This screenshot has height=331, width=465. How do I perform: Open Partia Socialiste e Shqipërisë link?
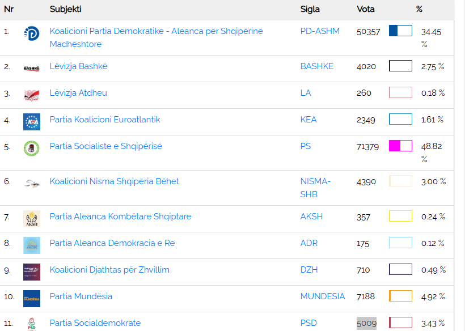pyautogui.click(x=105, y=146)
